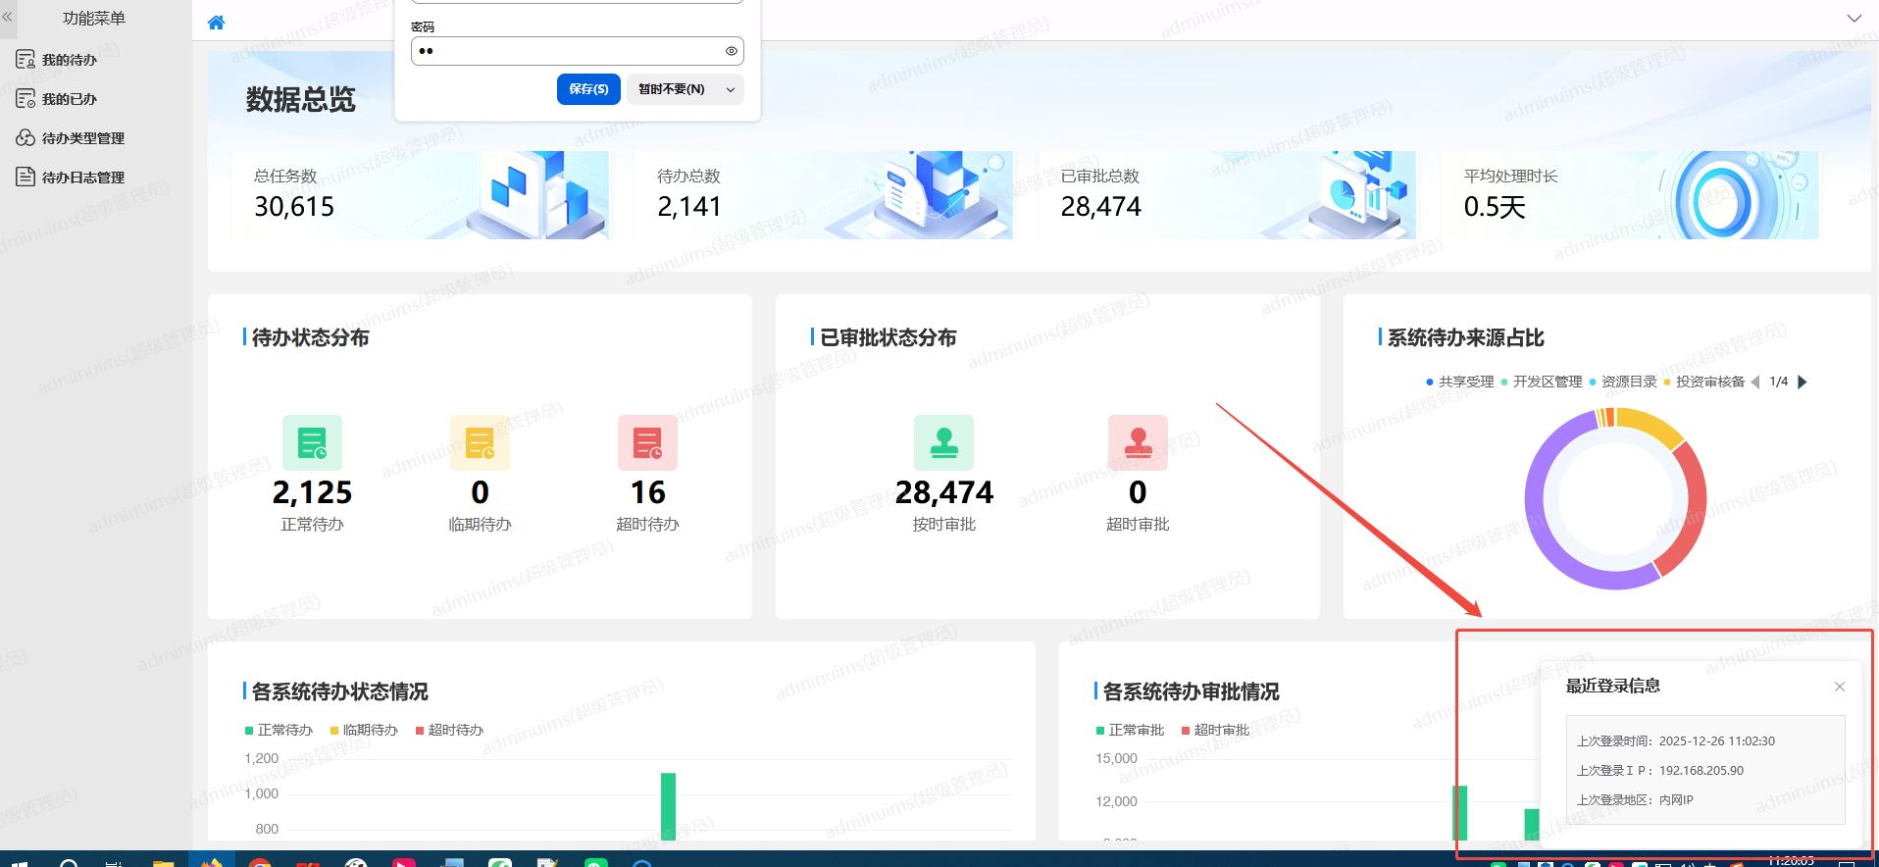Go to next legend page arrow

click(1802, 382)
